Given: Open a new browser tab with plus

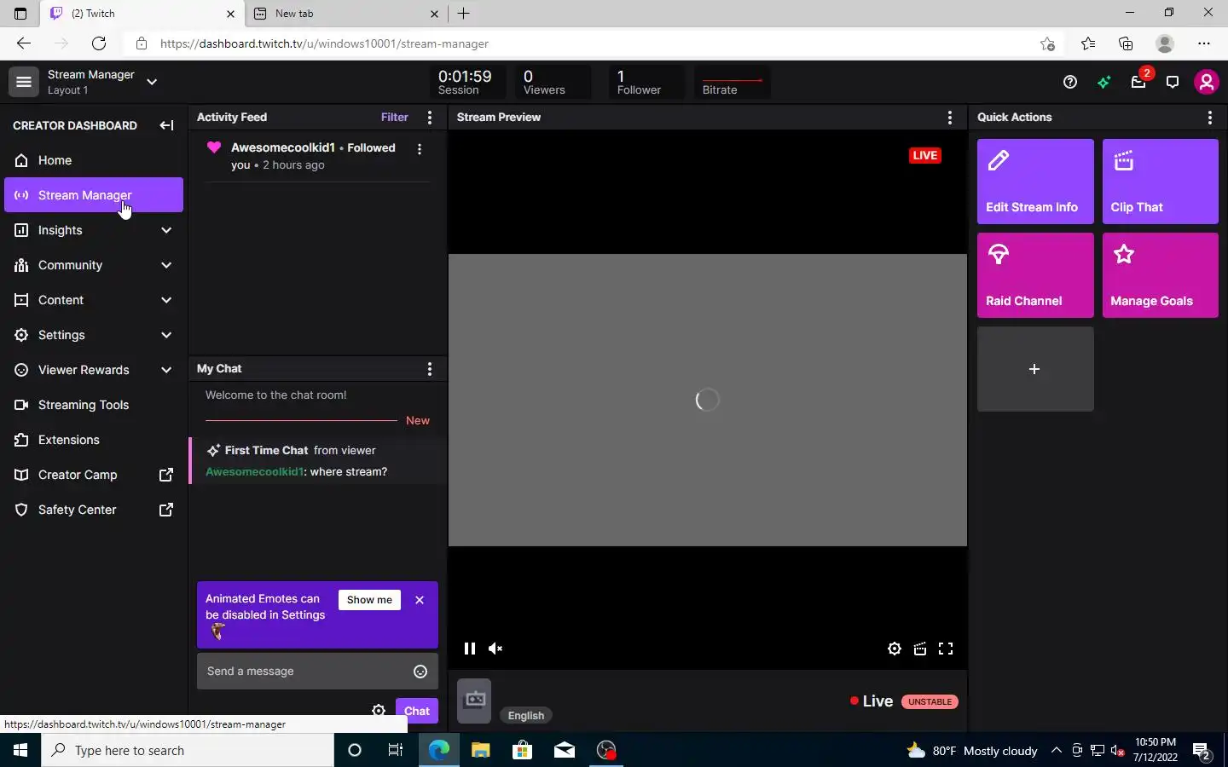Looking at the screenshot, I should [464, 14].
